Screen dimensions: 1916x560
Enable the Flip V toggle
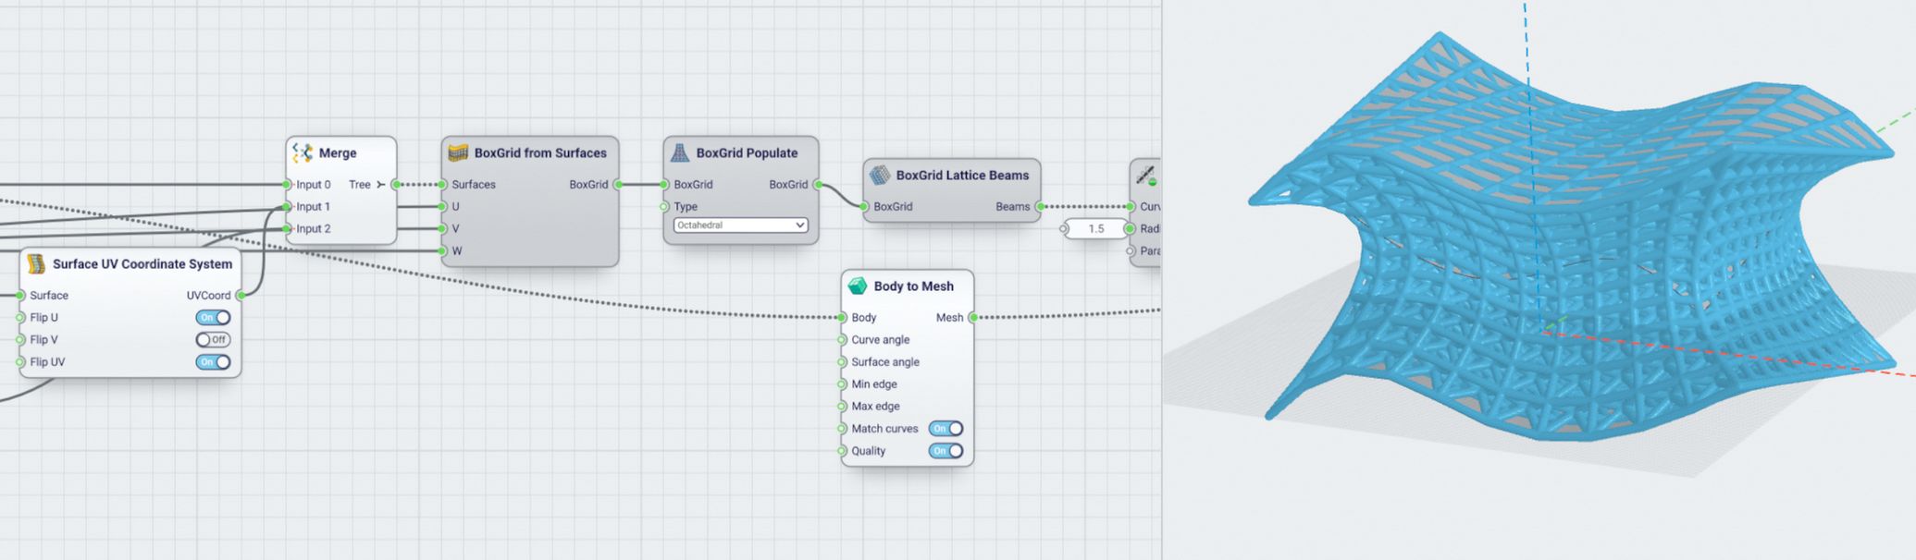point(213,340)
